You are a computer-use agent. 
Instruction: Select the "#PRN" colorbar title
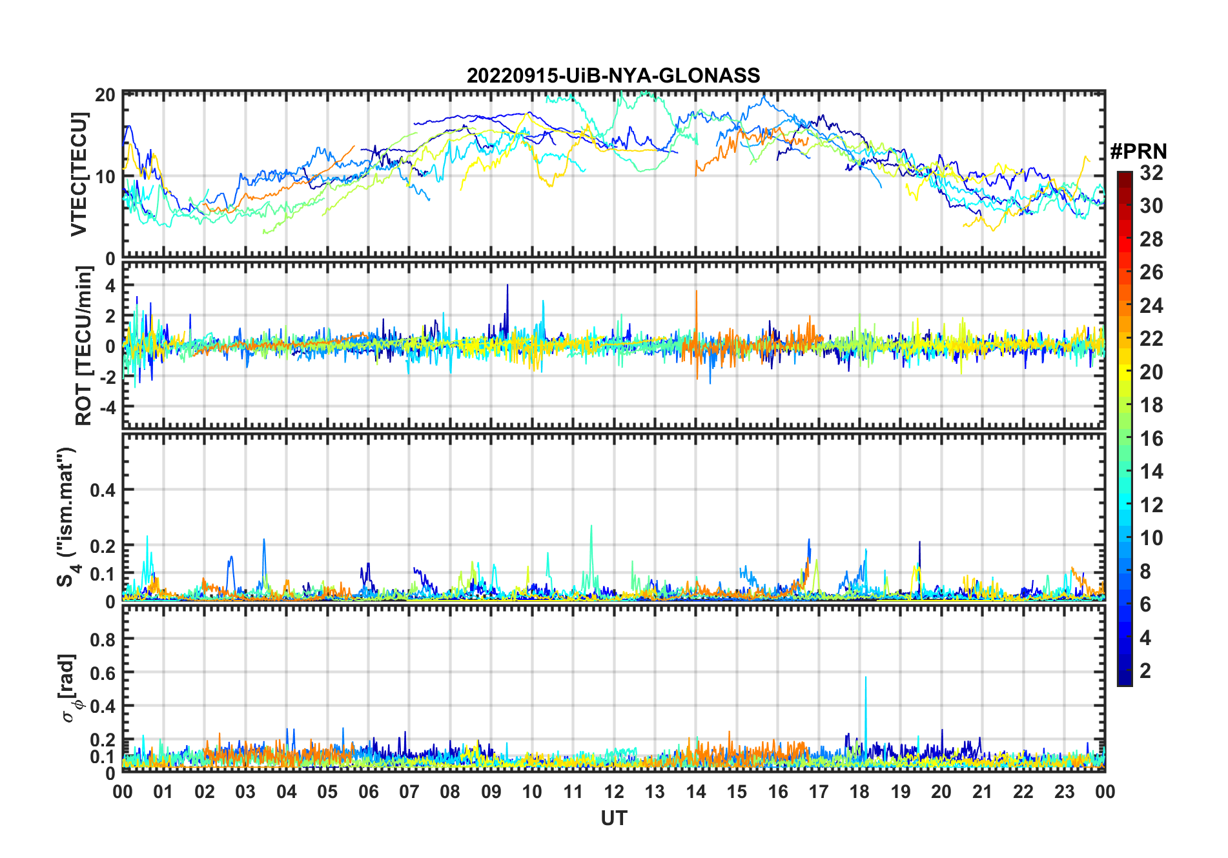[1139, 152]
